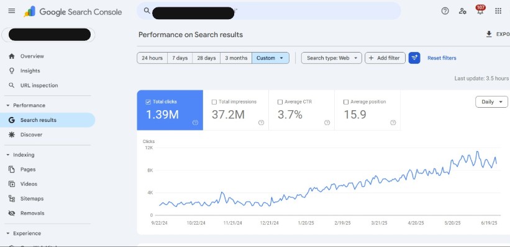Click the Discover asterisk icon
This screenshot has width=510, height=247.
point(12,134)
